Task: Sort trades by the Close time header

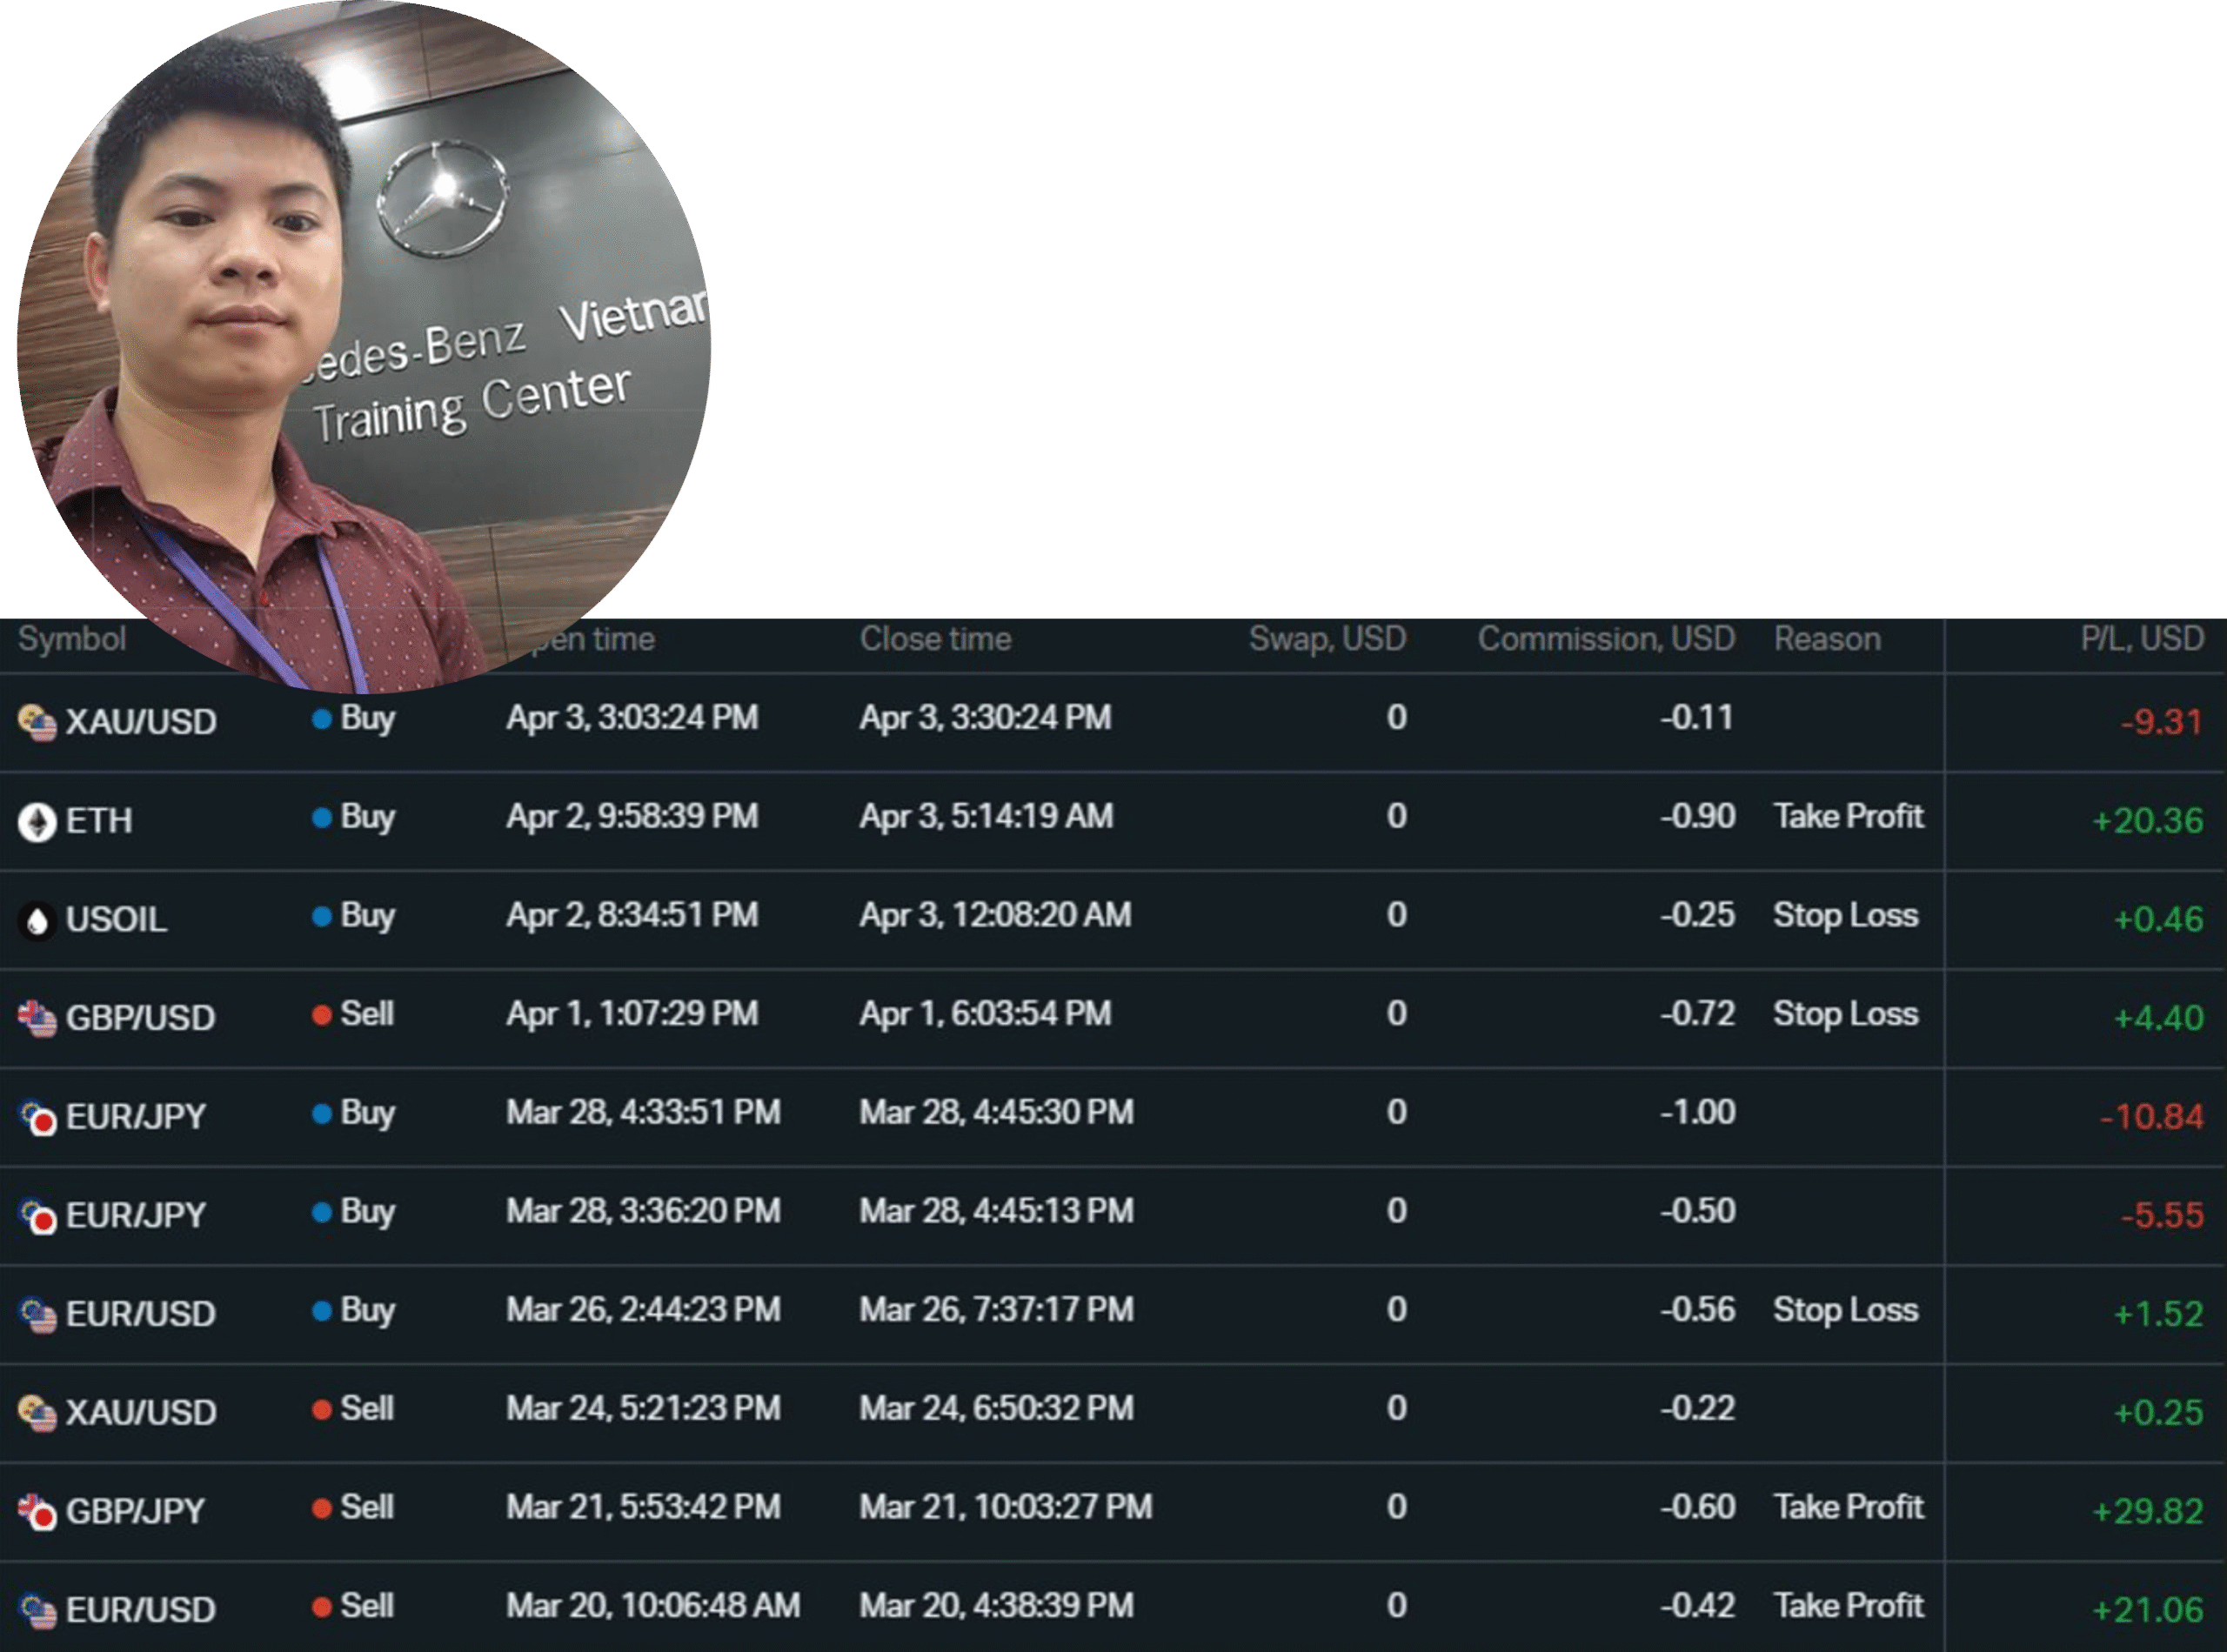Action: [x=935, y=639]
